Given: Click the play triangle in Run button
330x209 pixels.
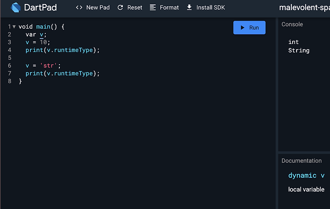Looking at the screenshot, I should [x=242, y=28].
